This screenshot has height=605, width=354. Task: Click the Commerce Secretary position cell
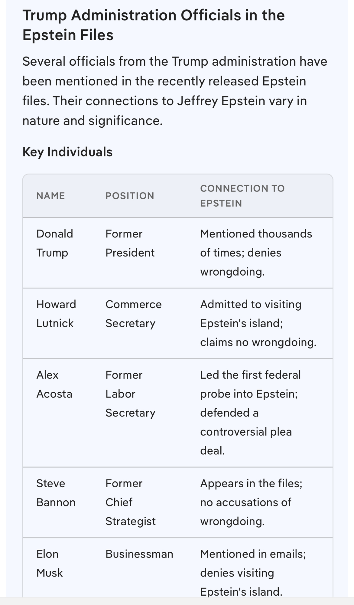(x=133, y=314)
